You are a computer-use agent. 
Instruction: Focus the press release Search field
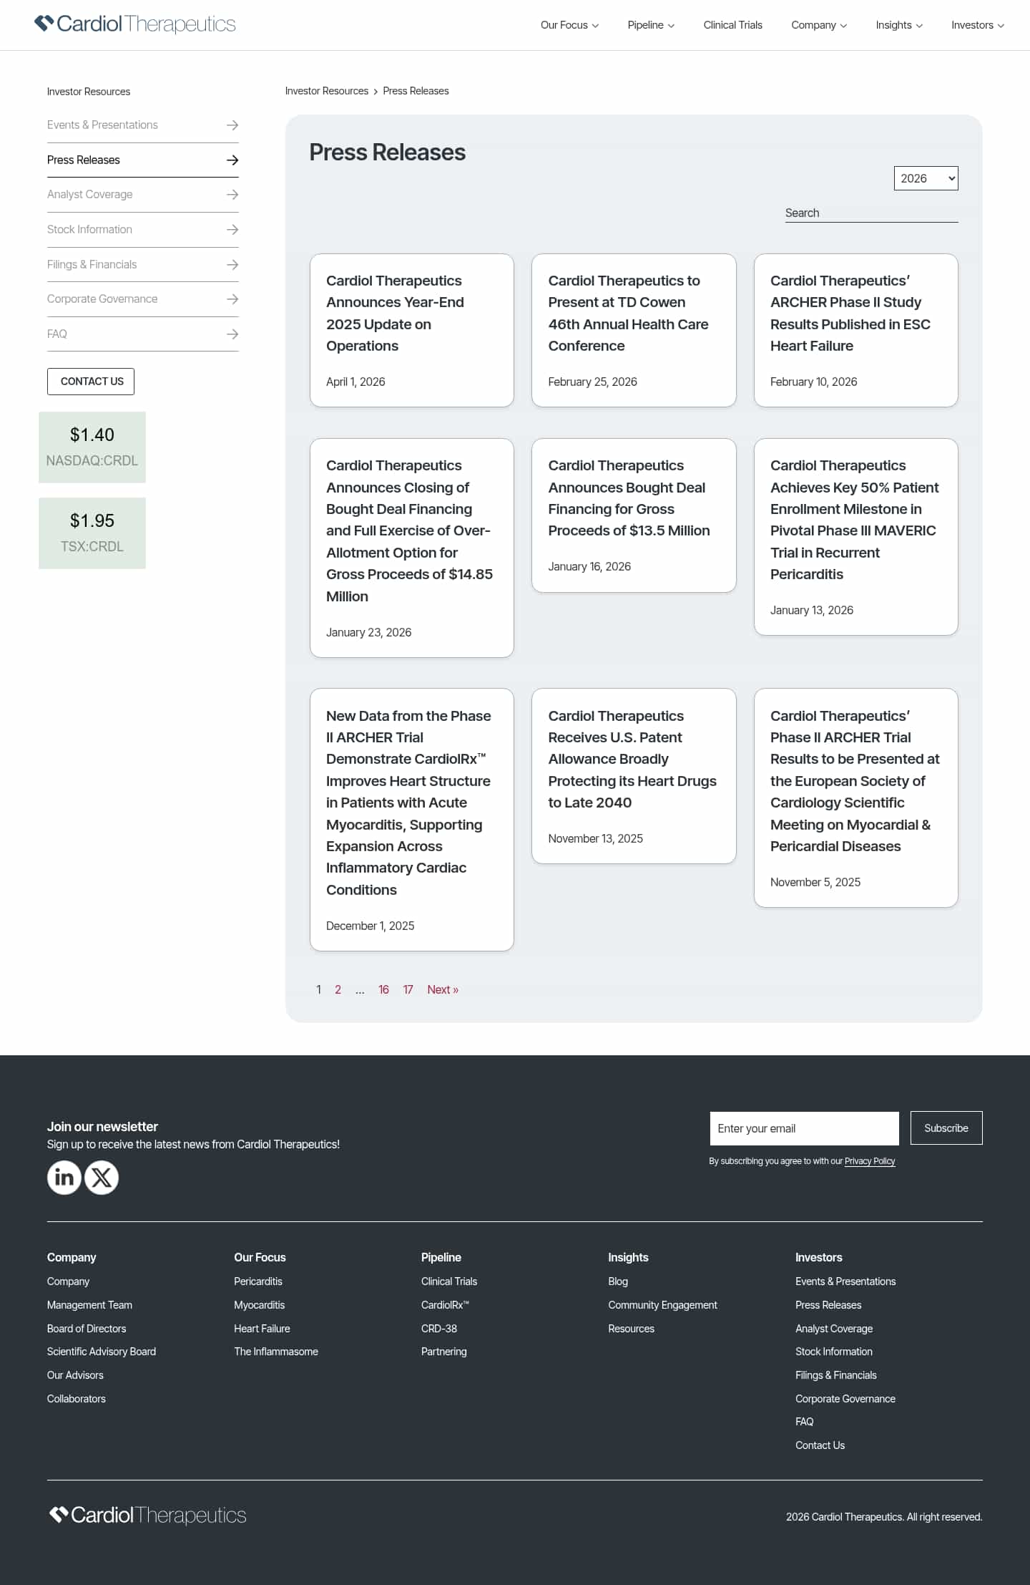click(871, 213)
